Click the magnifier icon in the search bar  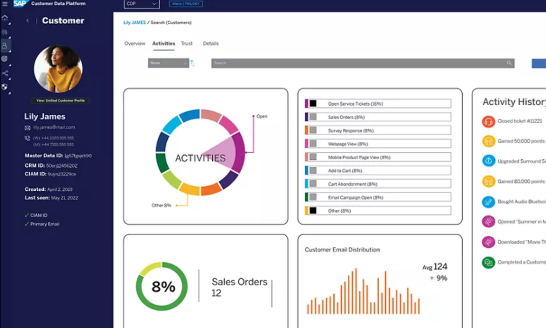[509, 63]
